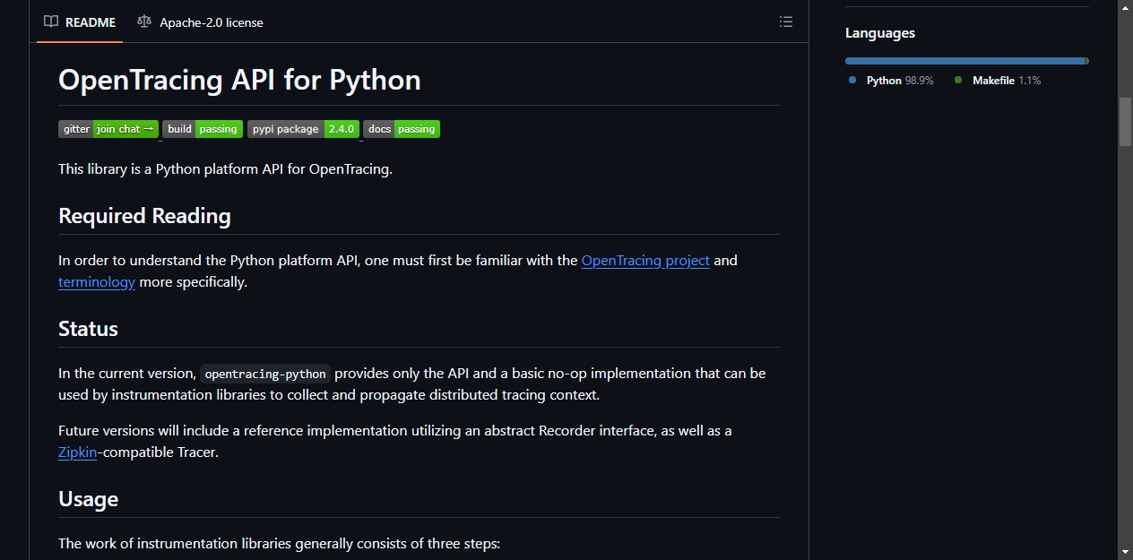This screenshot has height=560, width=1133.
Task: Click the scale icon next to Apache-2.0 license
Action: pos(144,22)
